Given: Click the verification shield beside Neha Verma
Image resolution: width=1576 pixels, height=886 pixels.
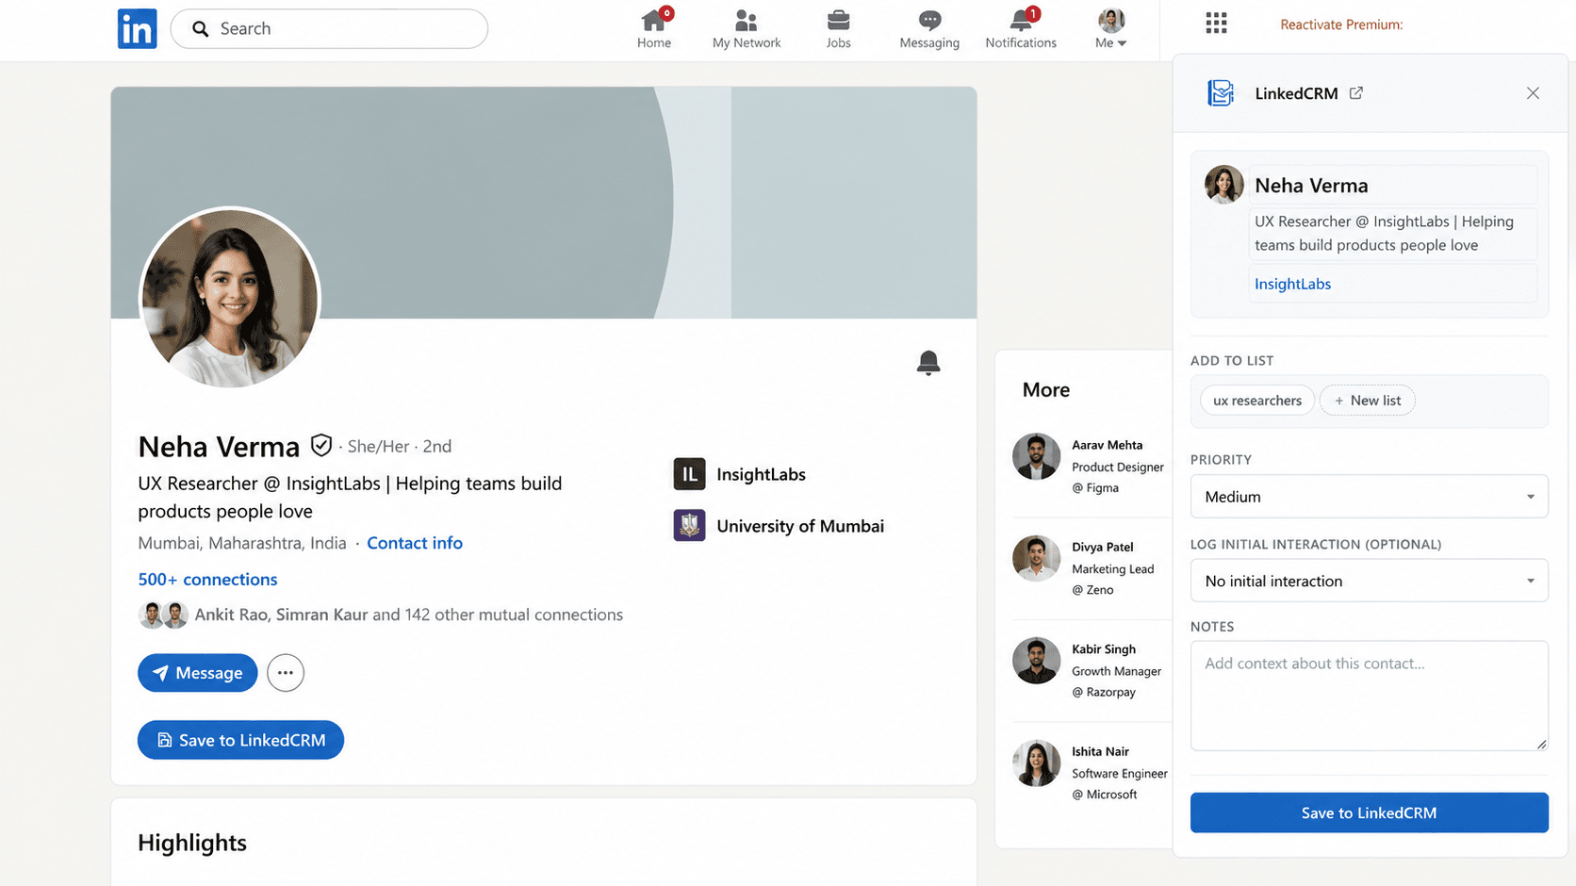Looking at the screenshot, I should click(x=321, y=445).
